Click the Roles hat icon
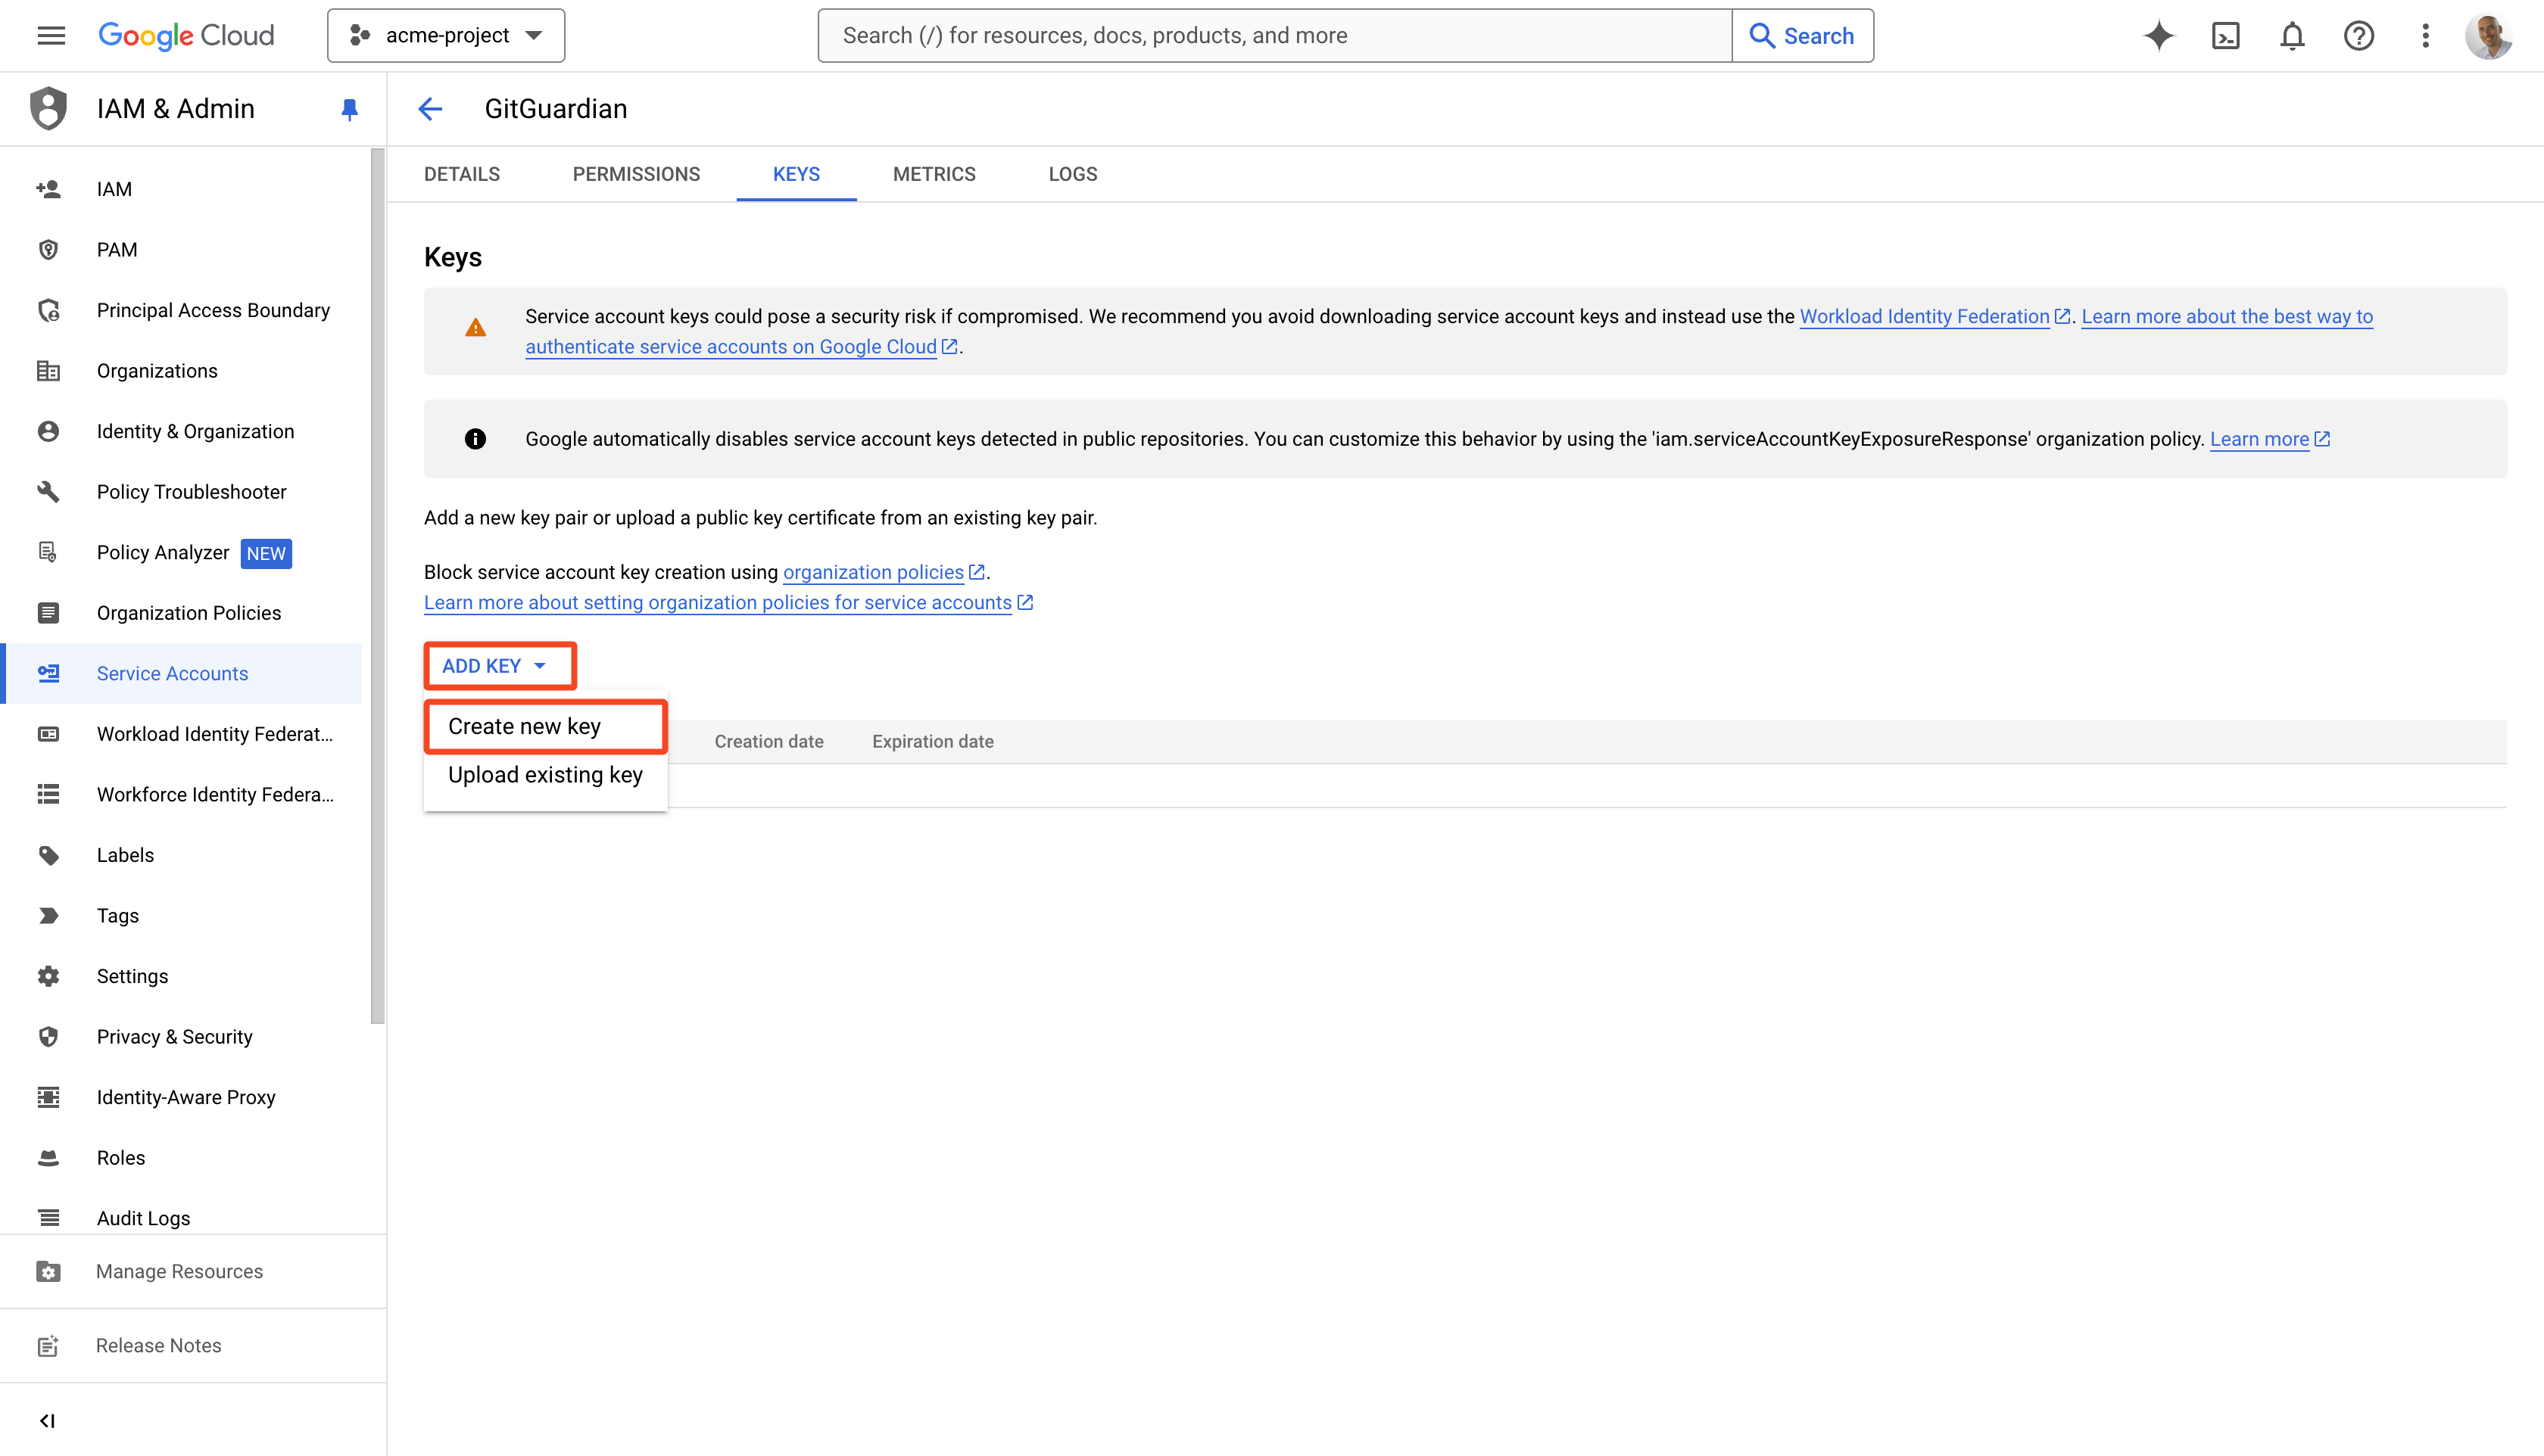2544x1456 pixels. tap(48, 1158)
